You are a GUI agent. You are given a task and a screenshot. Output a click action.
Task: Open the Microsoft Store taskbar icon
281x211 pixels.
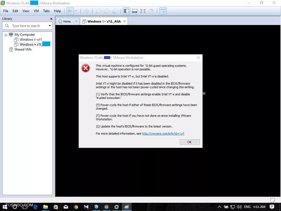pos(56,207)
